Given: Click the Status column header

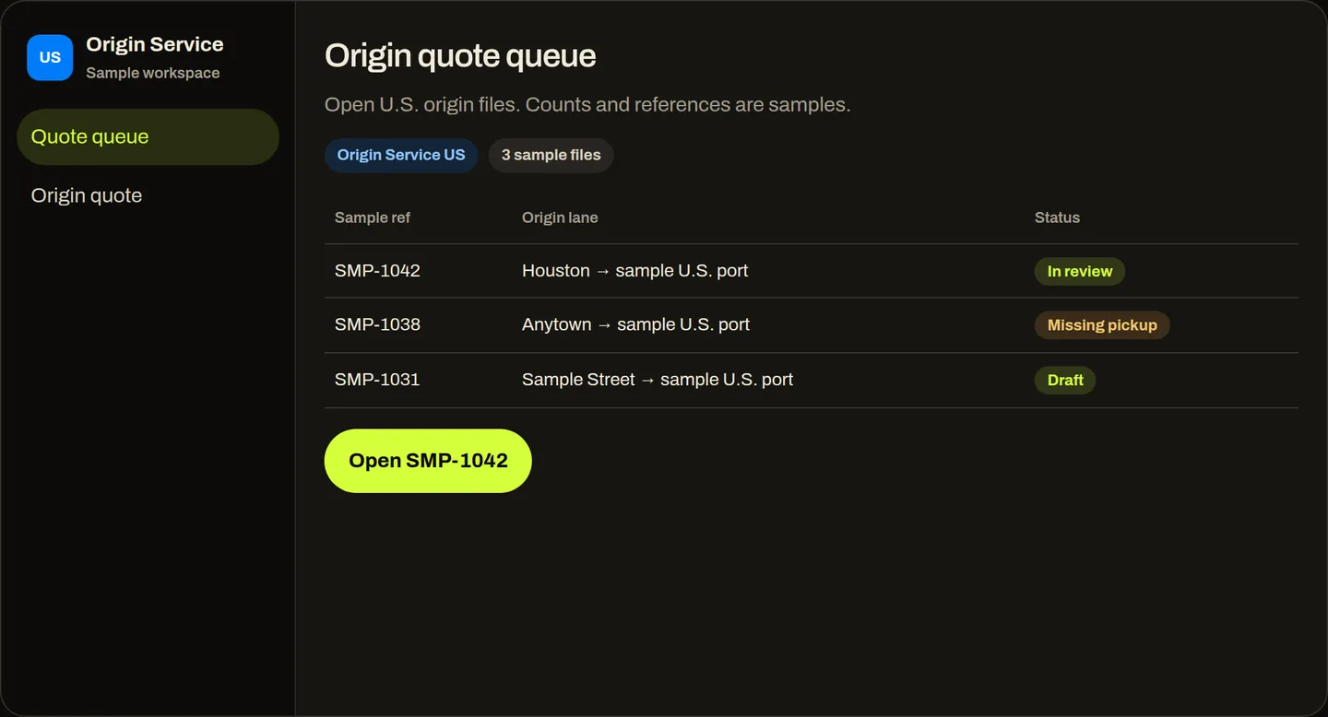Looking at the screenshot, I should [1057, 217].
